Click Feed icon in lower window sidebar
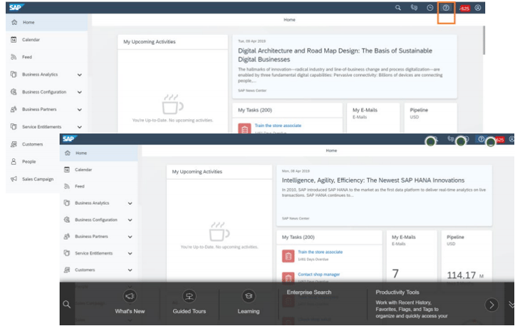 click(x=67, y=186)
